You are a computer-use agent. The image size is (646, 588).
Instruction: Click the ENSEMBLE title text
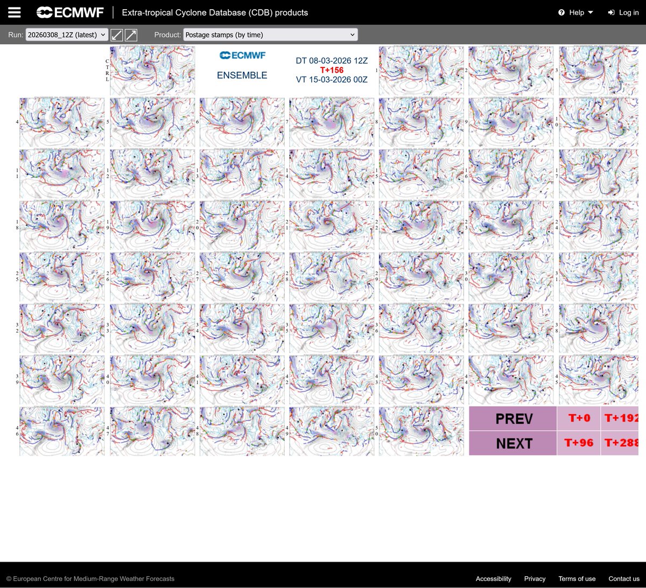pos(242,75)
